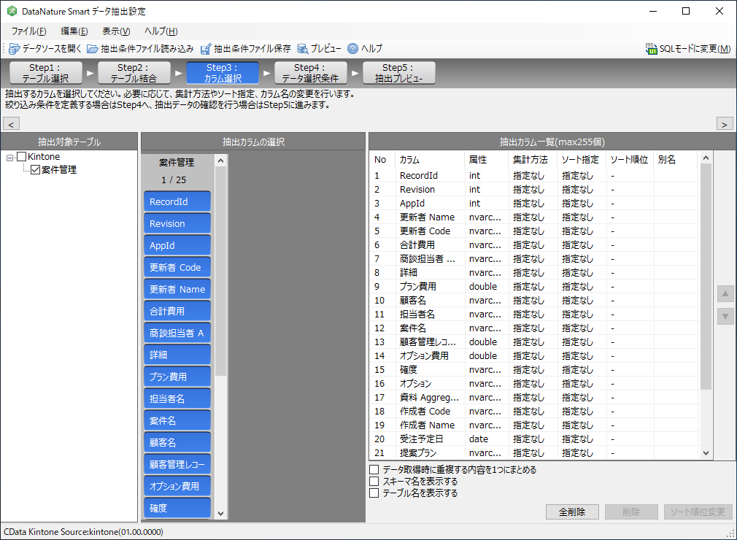Open the ヘルプ(H) menu
The image size is (737, 540).
coord(161,31)
